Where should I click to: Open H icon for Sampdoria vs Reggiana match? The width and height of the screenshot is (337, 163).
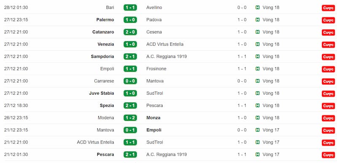[x=257, y=57]
